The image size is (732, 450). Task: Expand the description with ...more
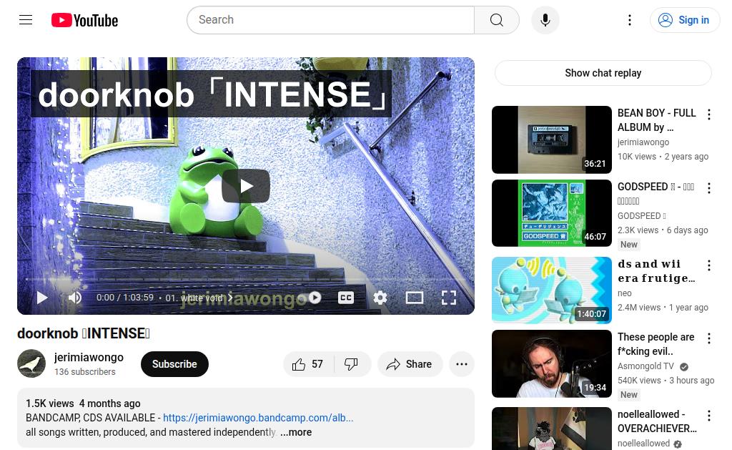click(296, 432)
